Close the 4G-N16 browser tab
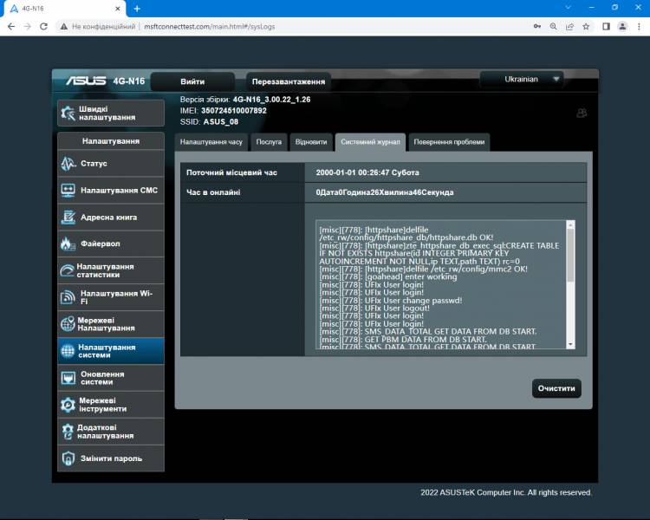 click(x=118, y=9)
